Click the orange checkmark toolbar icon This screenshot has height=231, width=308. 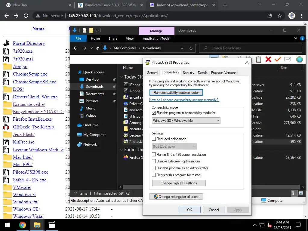[x=278, y=59]
